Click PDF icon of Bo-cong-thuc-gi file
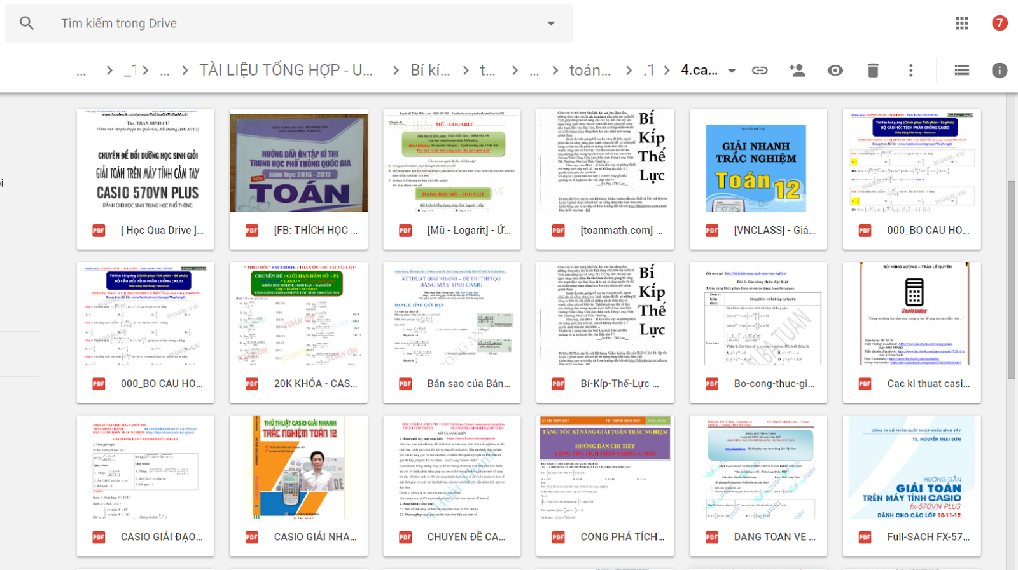Image resolution: width=1018 pixels, height=570 pixels. 712,384
